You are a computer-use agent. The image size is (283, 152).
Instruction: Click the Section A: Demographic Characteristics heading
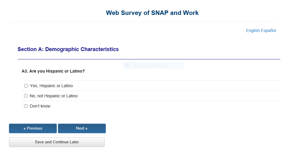pyautogui.click(x=68, y=50)
